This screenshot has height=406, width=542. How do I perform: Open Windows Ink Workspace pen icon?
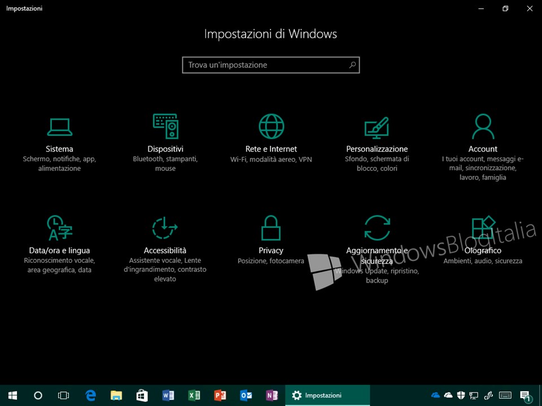click(x=488, y=395)
